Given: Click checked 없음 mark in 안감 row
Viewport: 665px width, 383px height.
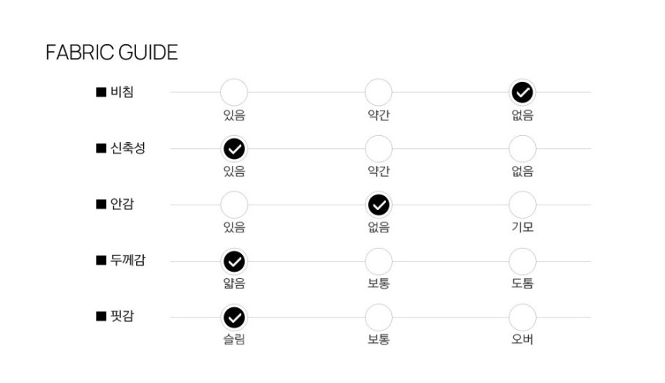Looking at the screenshot, I should (378, 205).
